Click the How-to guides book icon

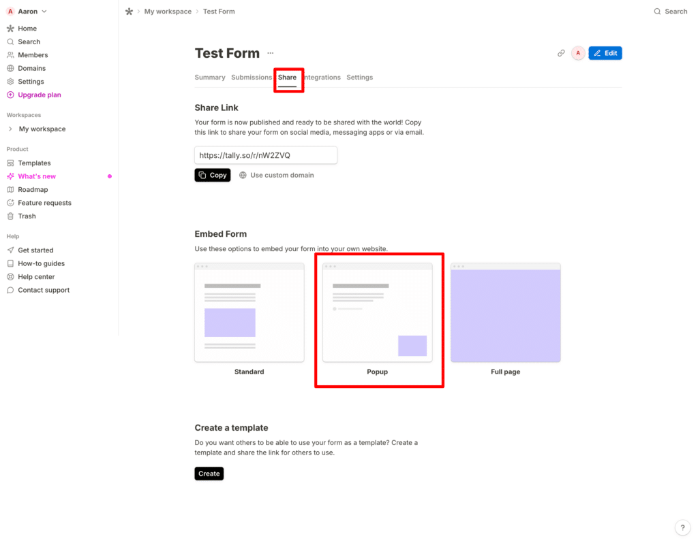pos(10,263)
